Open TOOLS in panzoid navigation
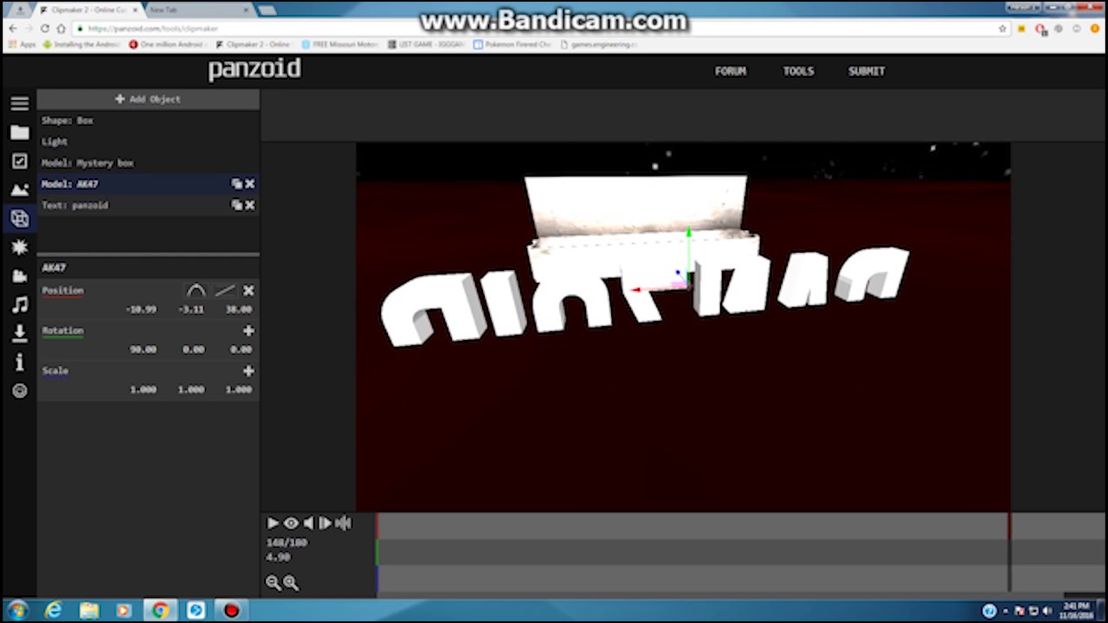 click(798, 71)
